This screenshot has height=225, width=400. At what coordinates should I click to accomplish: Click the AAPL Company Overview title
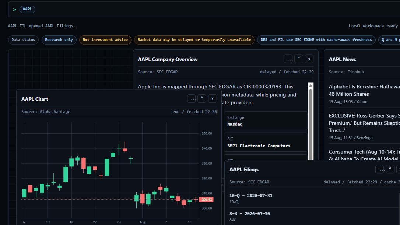pos(168,59)
